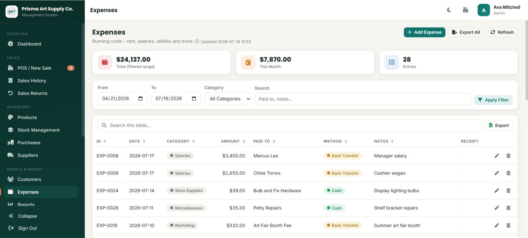Click the red wallet total icon

click(105, 62)
